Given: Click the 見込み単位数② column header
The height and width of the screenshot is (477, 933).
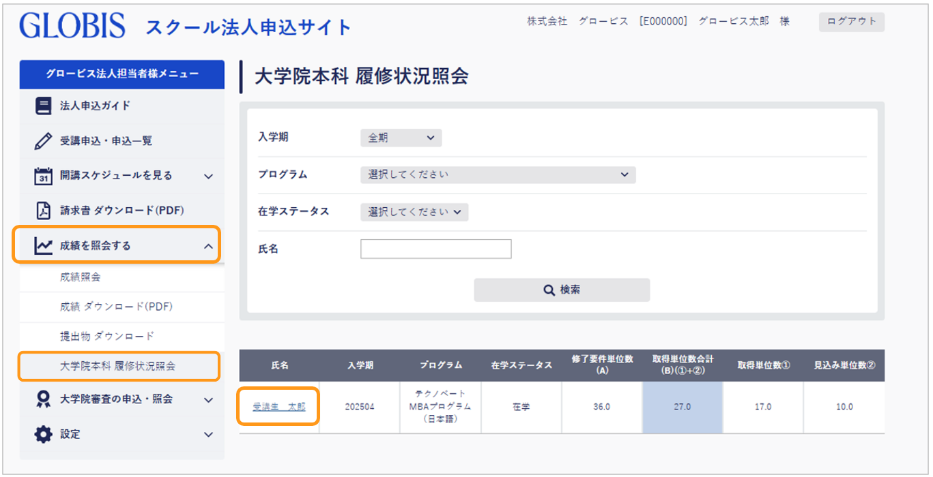Looking at the screenshot, I should [844, 366].
